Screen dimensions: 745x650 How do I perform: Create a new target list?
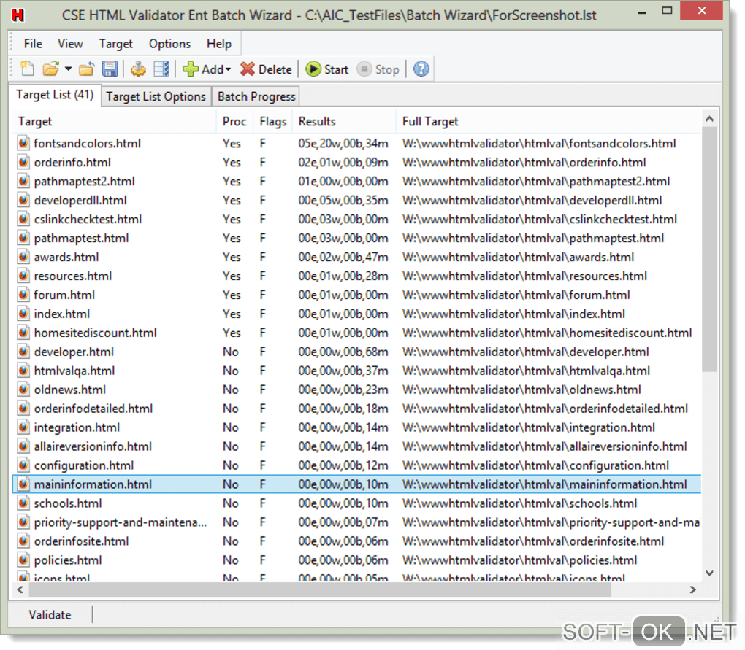(x=26, y=69)
